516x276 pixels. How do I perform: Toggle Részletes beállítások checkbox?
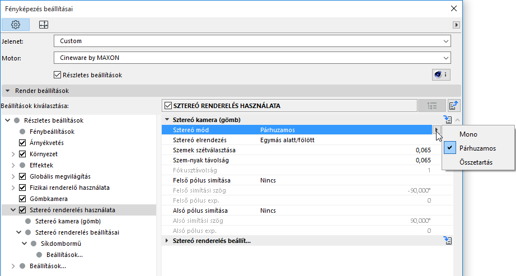(57, 75)
